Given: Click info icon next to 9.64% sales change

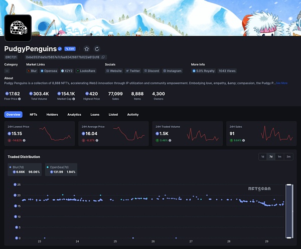Looking at the screenshot, I should click(243, 140).
